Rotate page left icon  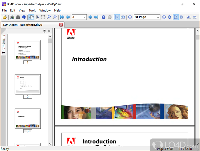pyautogui.click(x=189, y=17)
